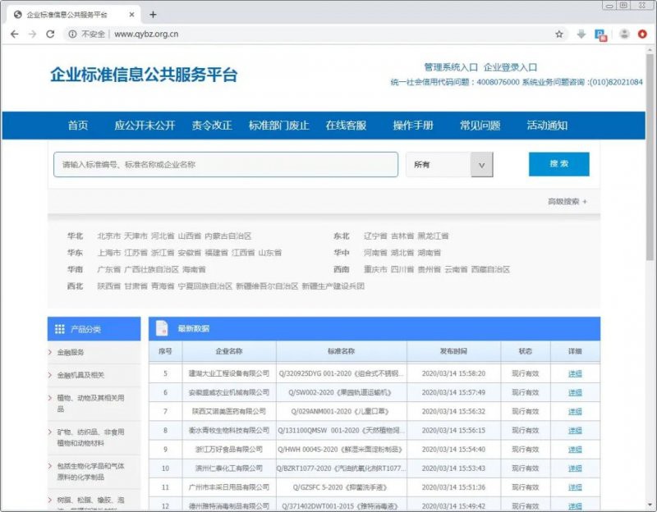Viewport: 657px width, 512px height.
Task: Focus the standard number search input field
Action: [x=226, y=165]
